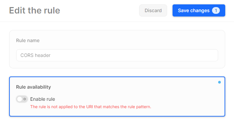
Task: Toggle the Enable rule switch on
Action: tap(22, 99)
